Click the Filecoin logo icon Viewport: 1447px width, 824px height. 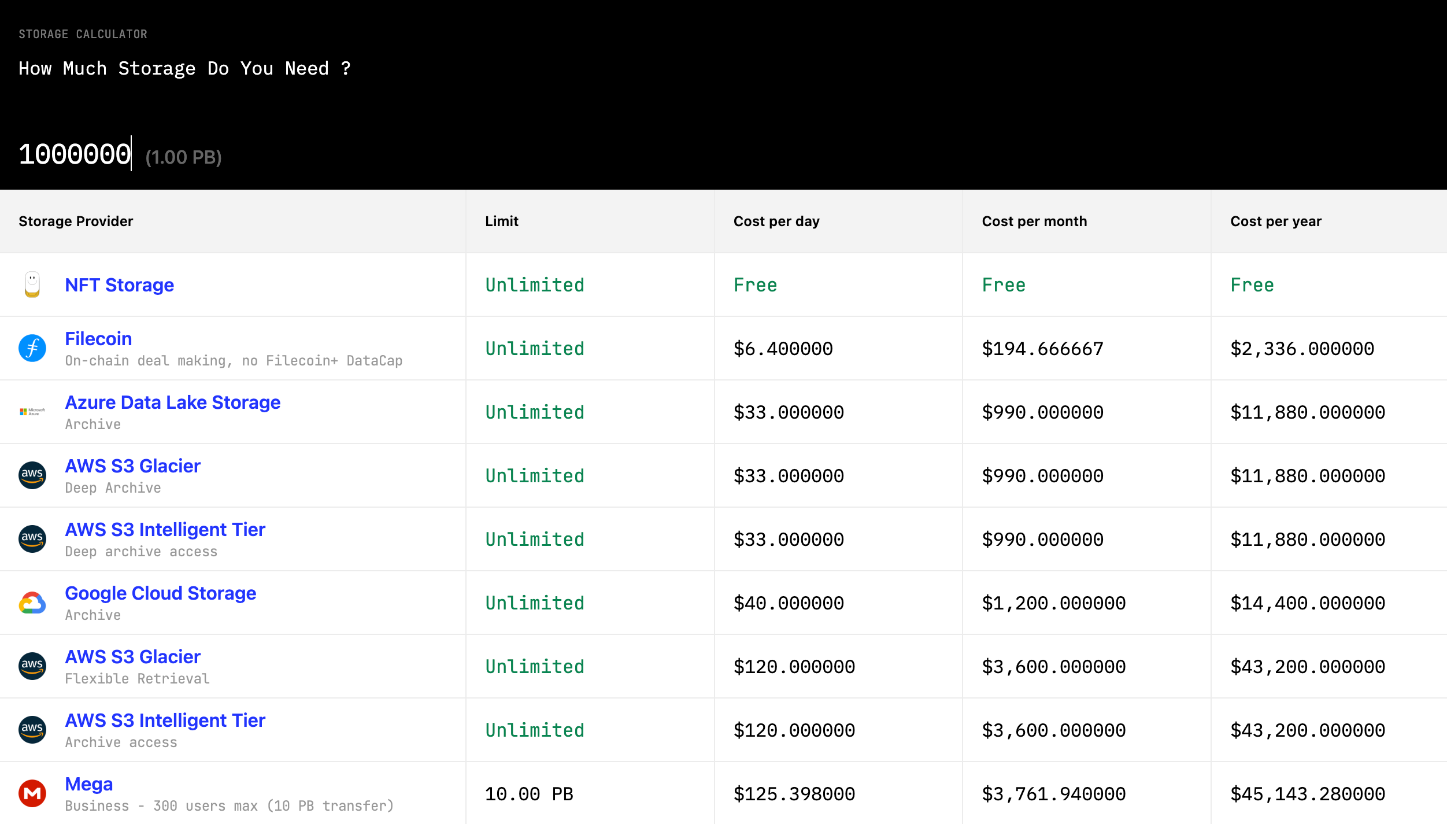point(32,348)
